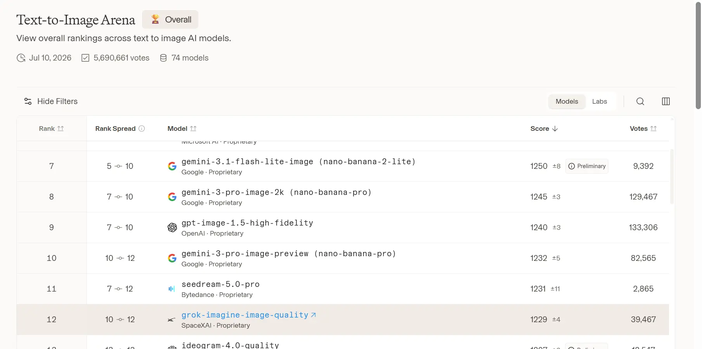702x349 pixels.
Task: Click the filter sliders icon
Action: [x=28, y=101]
